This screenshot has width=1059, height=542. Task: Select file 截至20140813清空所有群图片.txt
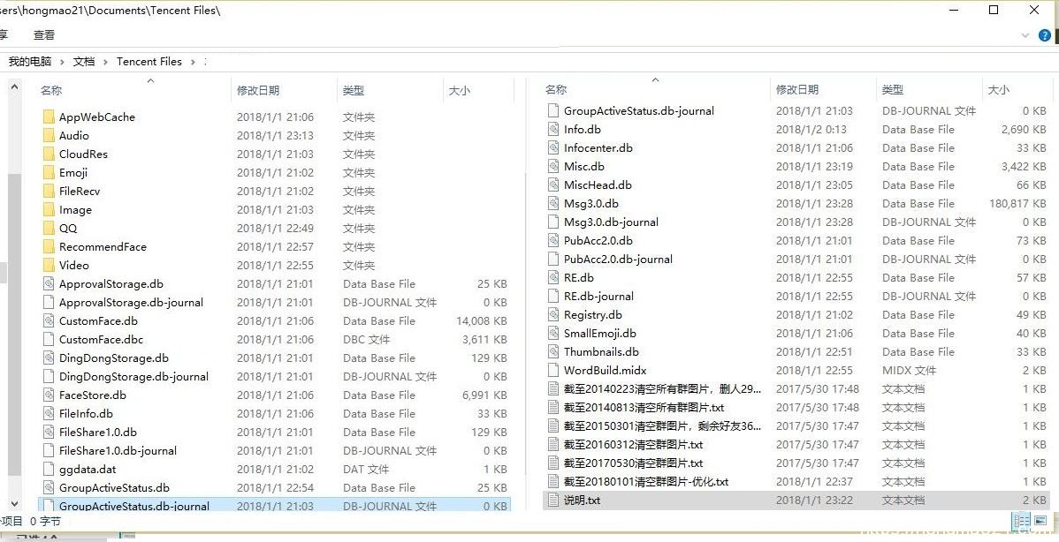644,407
